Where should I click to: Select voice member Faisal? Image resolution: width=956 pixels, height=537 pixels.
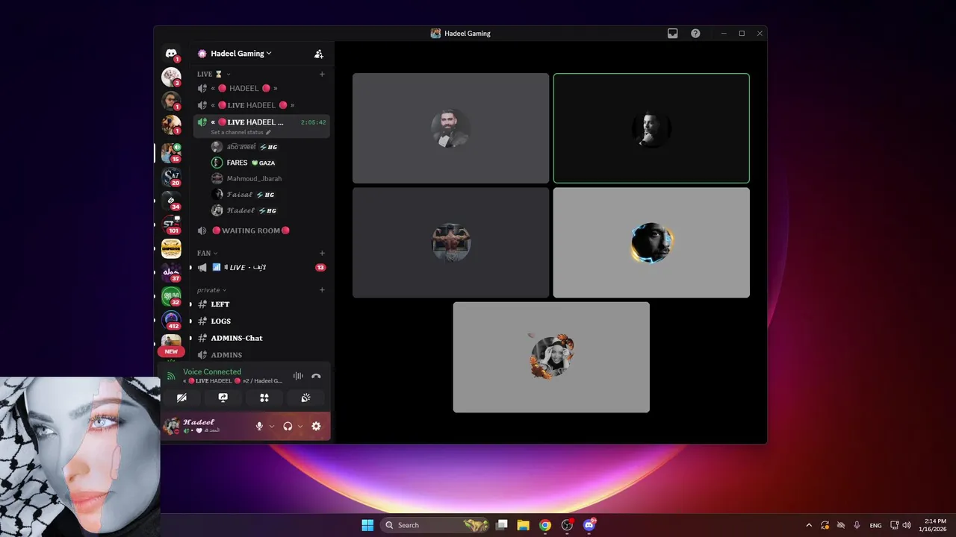[267, 195]
